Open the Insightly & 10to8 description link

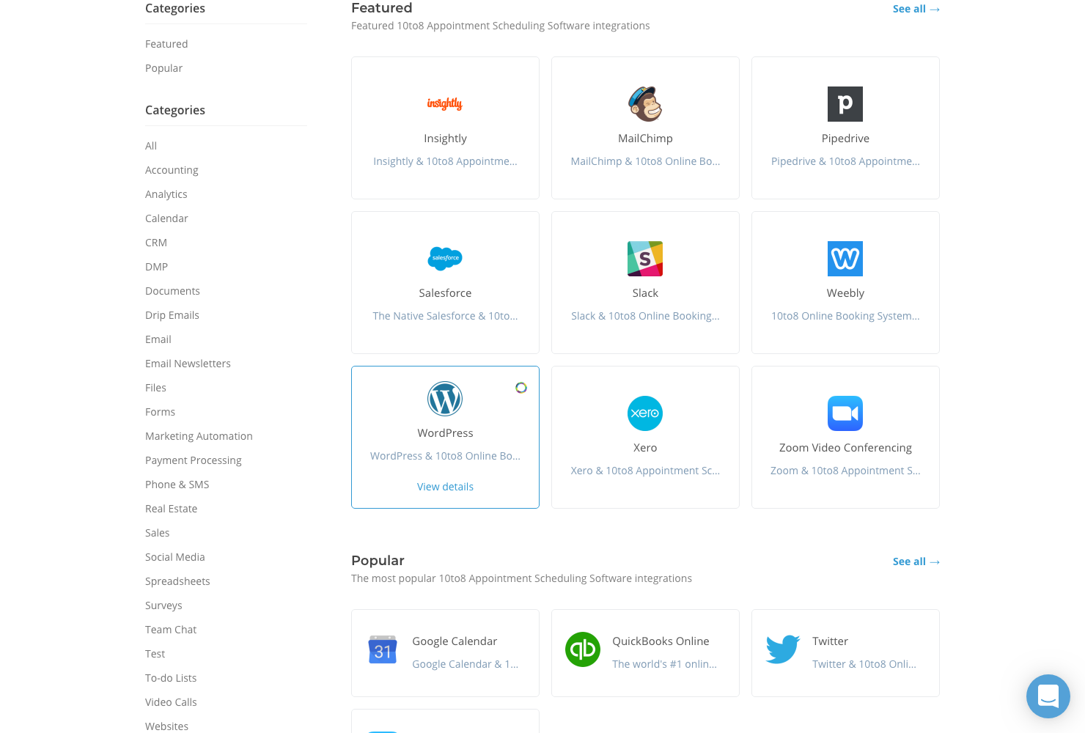point(445,161)
